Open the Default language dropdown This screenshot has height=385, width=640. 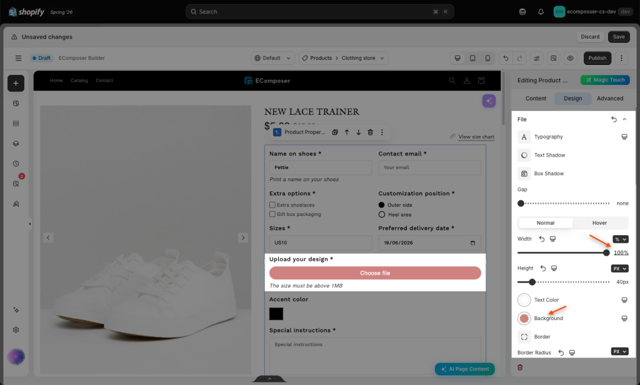point(272,58)
